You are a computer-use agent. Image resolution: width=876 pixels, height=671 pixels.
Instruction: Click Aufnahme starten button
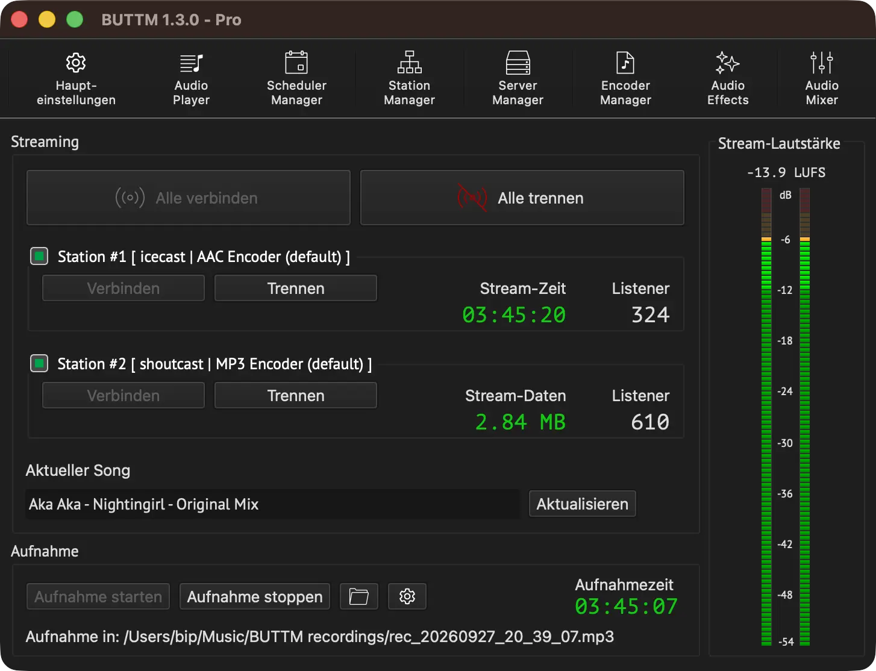pyautogui.click(x=98, y=596)
